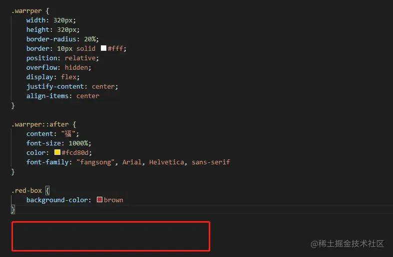Click the 'position' property name
This screenshot has width=393, height=257.
pyautogui.click(x=41, y=58)
